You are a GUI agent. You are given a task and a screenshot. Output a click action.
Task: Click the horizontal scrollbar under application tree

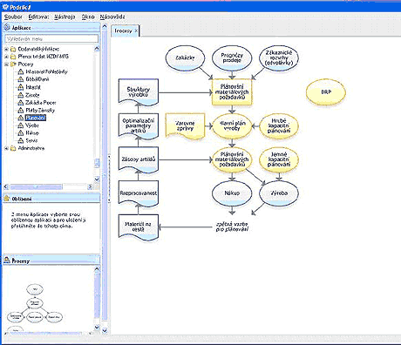pos(49,187)
